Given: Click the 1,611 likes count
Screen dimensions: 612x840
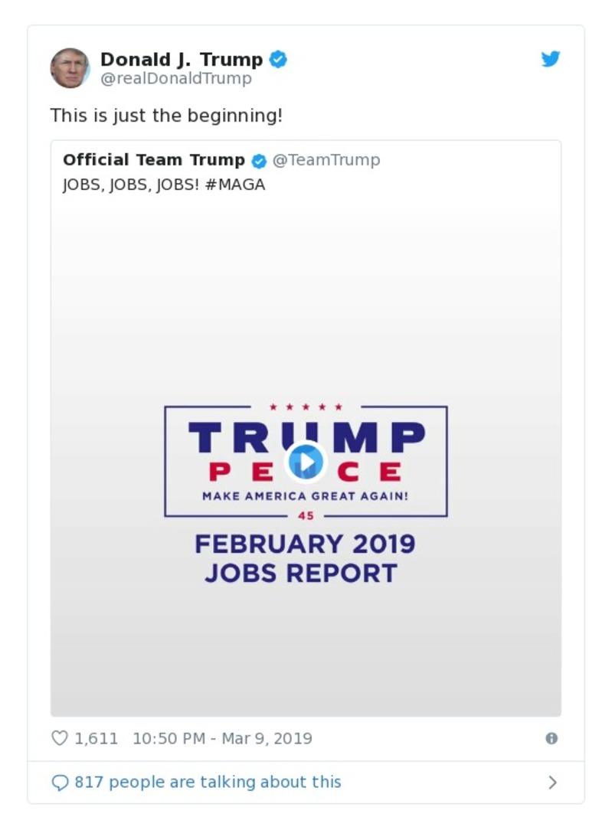Looking at the screenshot, I should click(x=95, y=737).
